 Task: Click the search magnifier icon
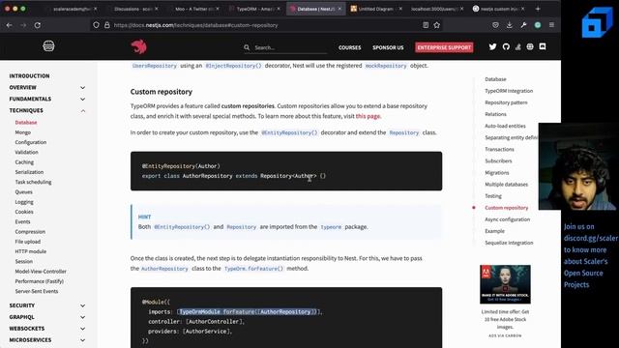click(x=247, y=47)
